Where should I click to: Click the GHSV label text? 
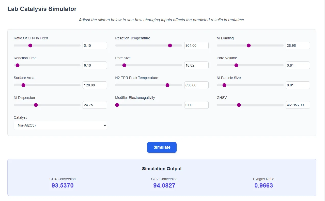pyautogui.click(x=222, y=98)
